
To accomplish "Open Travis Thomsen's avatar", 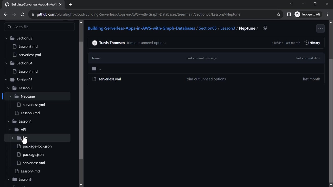I will pyautogui.click(x=95, y=43).
